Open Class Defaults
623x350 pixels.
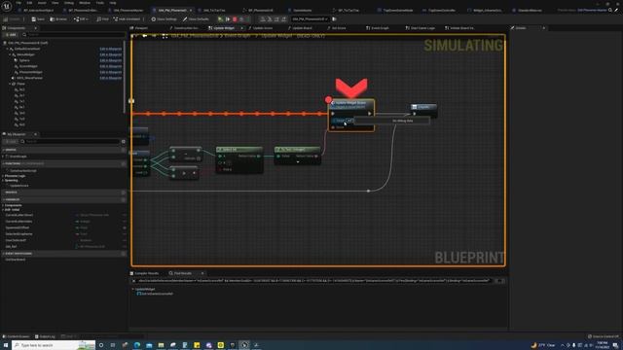196,19
